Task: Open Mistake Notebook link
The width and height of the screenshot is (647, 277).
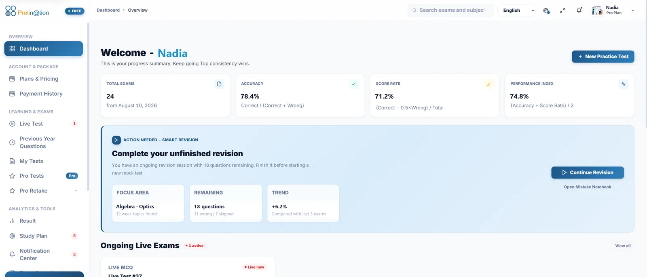Action: 588,187
